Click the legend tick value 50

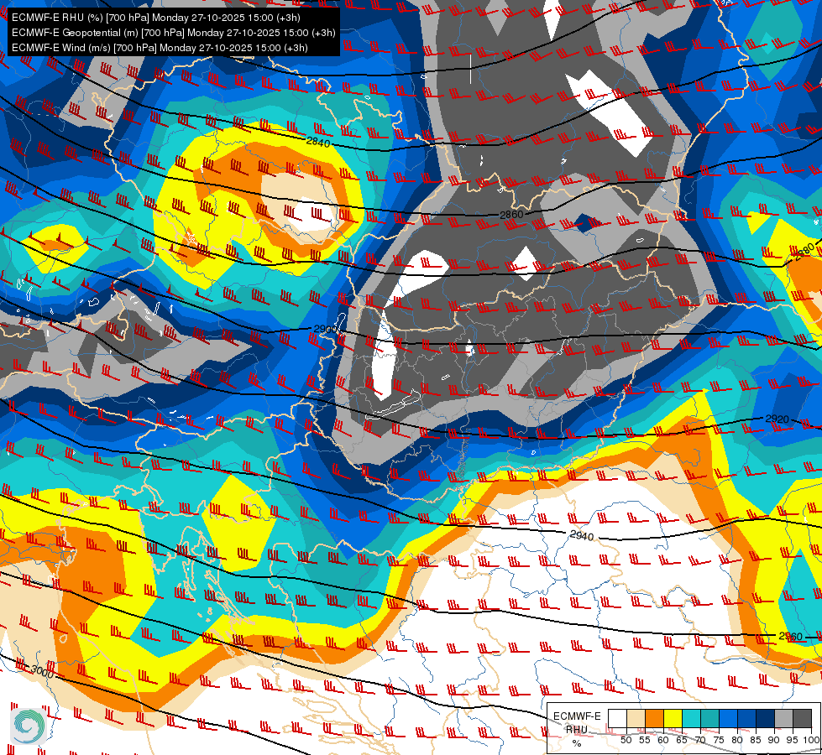click(626, 740)
